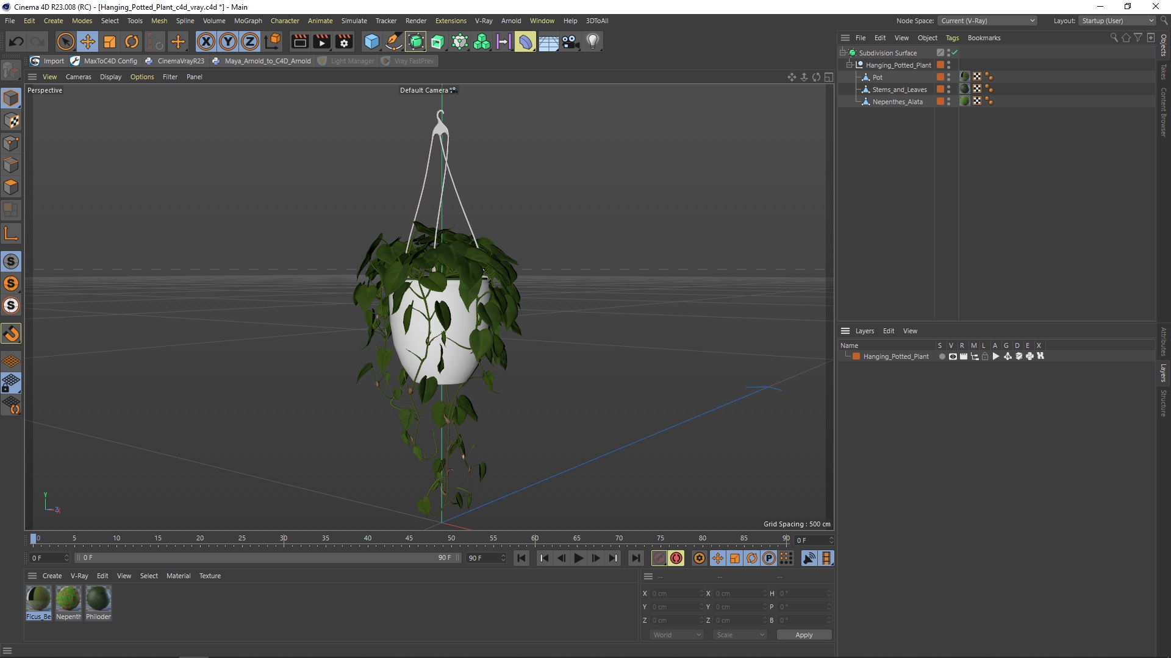Viewport: 1171px width, 658px height.
Task: Click Maya_Arnold_to_C4D_Arnold button
Action: pos(261,61)
